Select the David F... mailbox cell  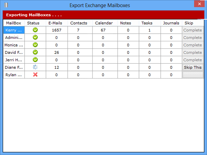14,52
